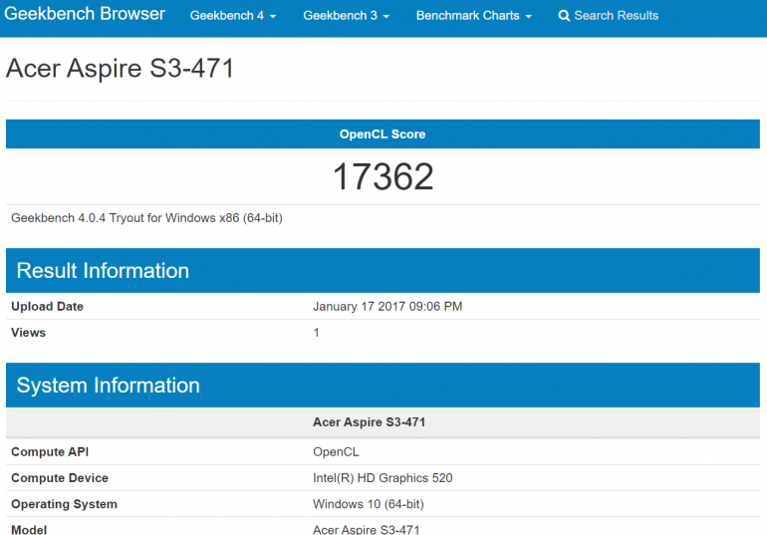
Task: Click the Model label at the bottom
Action: pos(29,529)
